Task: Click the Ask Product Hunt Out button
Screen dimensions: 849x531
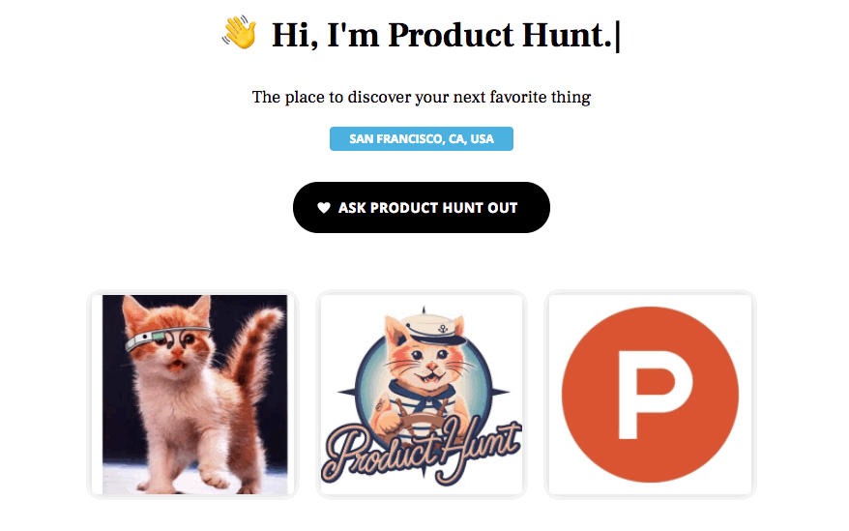Action: click(x=422, y=208)
